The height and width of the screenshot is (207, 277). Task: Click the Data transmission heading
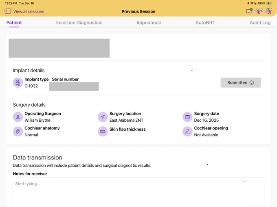[37, 157]
